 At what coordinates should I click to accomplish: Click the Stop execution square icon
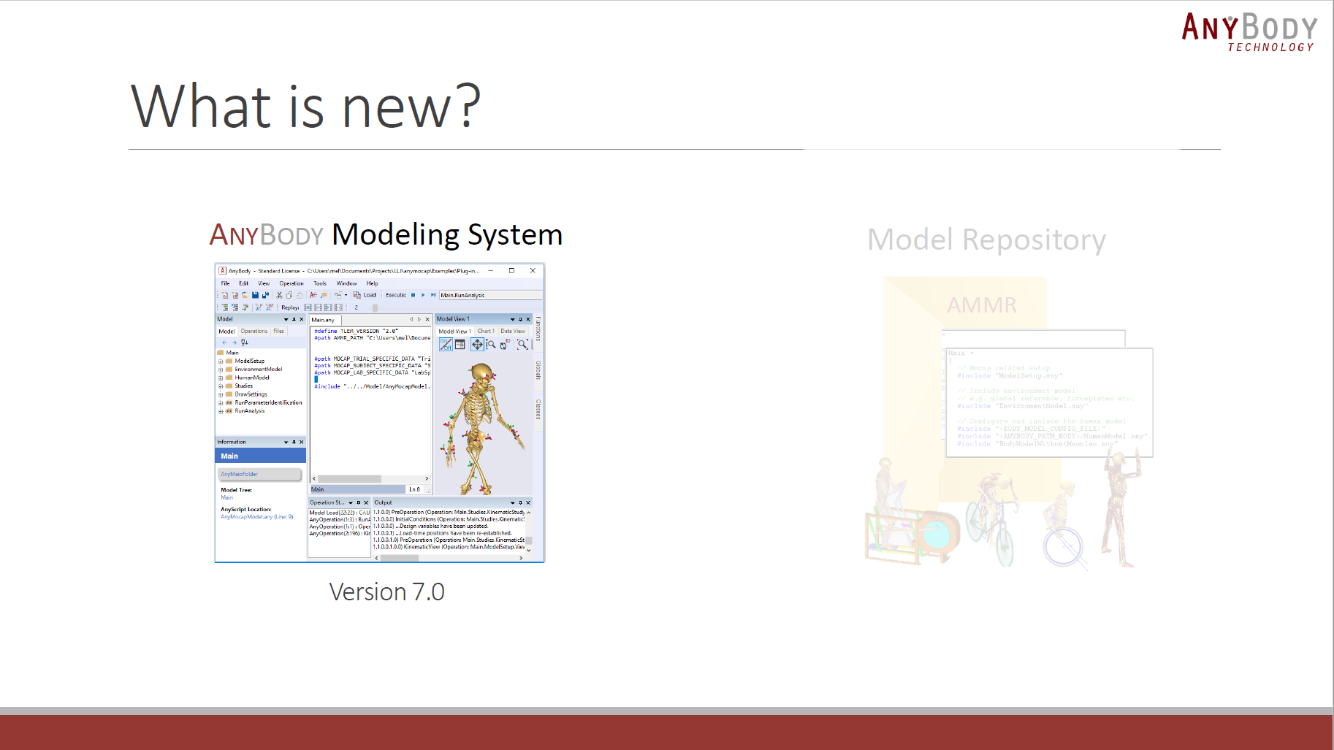[413, 295]
